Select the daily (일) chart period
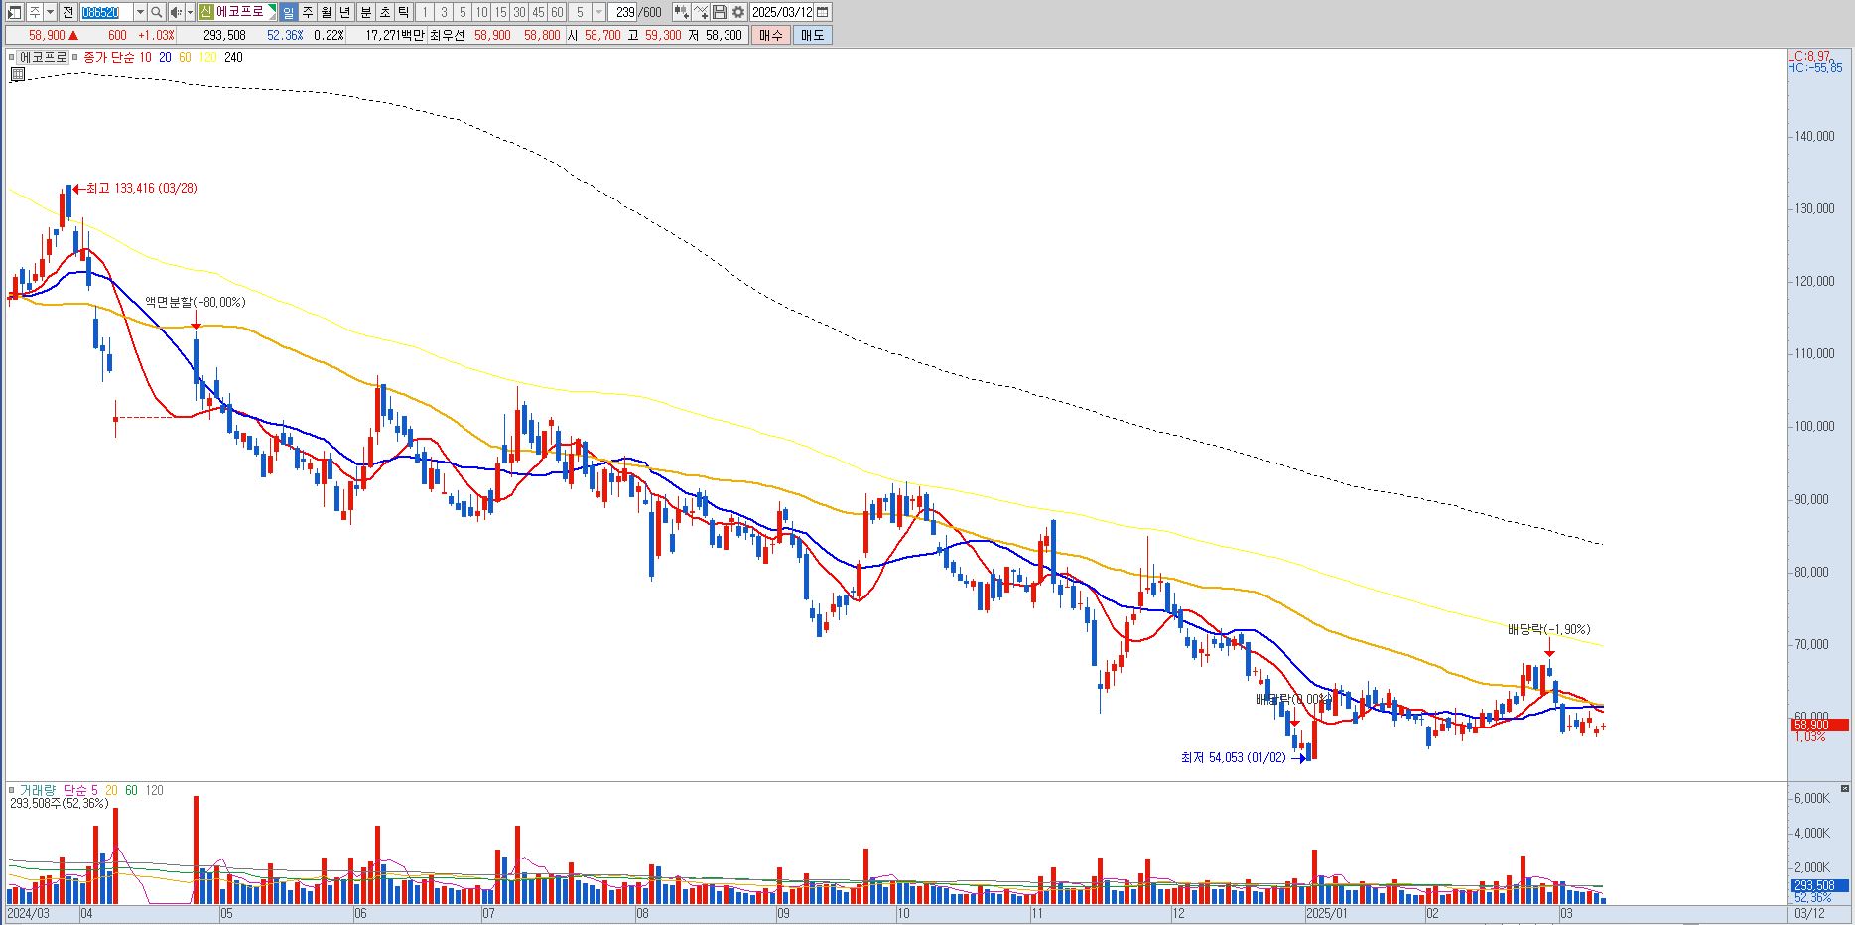Image resolution: width=1855 pixels, height=925 pixels. pyautogui.click(x=288, y=12)
